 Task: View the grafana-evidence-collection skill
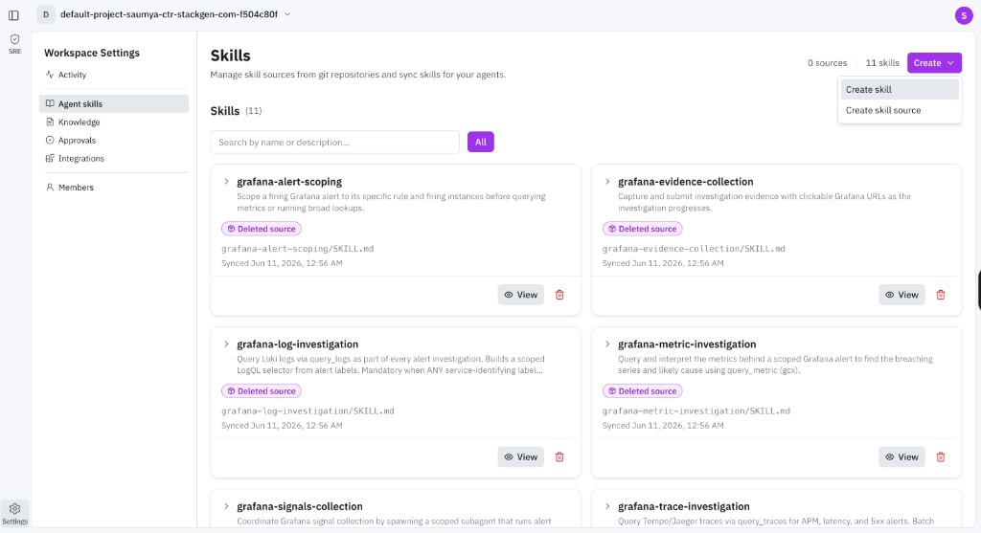901,295
